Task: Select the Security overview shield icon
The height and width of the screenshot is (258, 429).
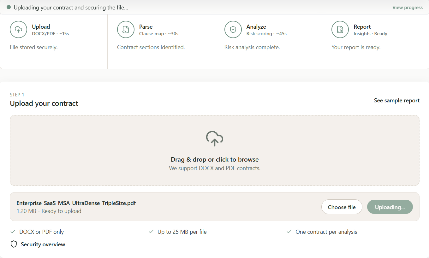Action: pyautogui.click(x=14, y=244)
